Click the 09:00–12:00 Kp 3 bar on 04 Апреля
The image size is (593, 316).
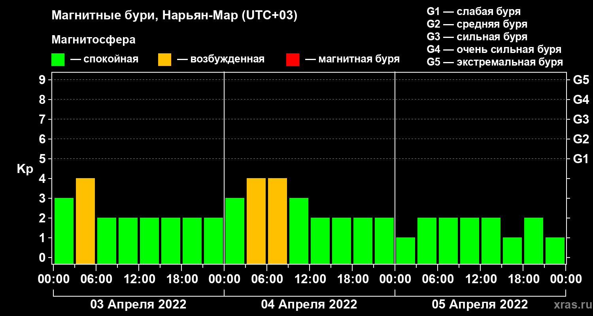pyautogui.click(x=299, y=231)
